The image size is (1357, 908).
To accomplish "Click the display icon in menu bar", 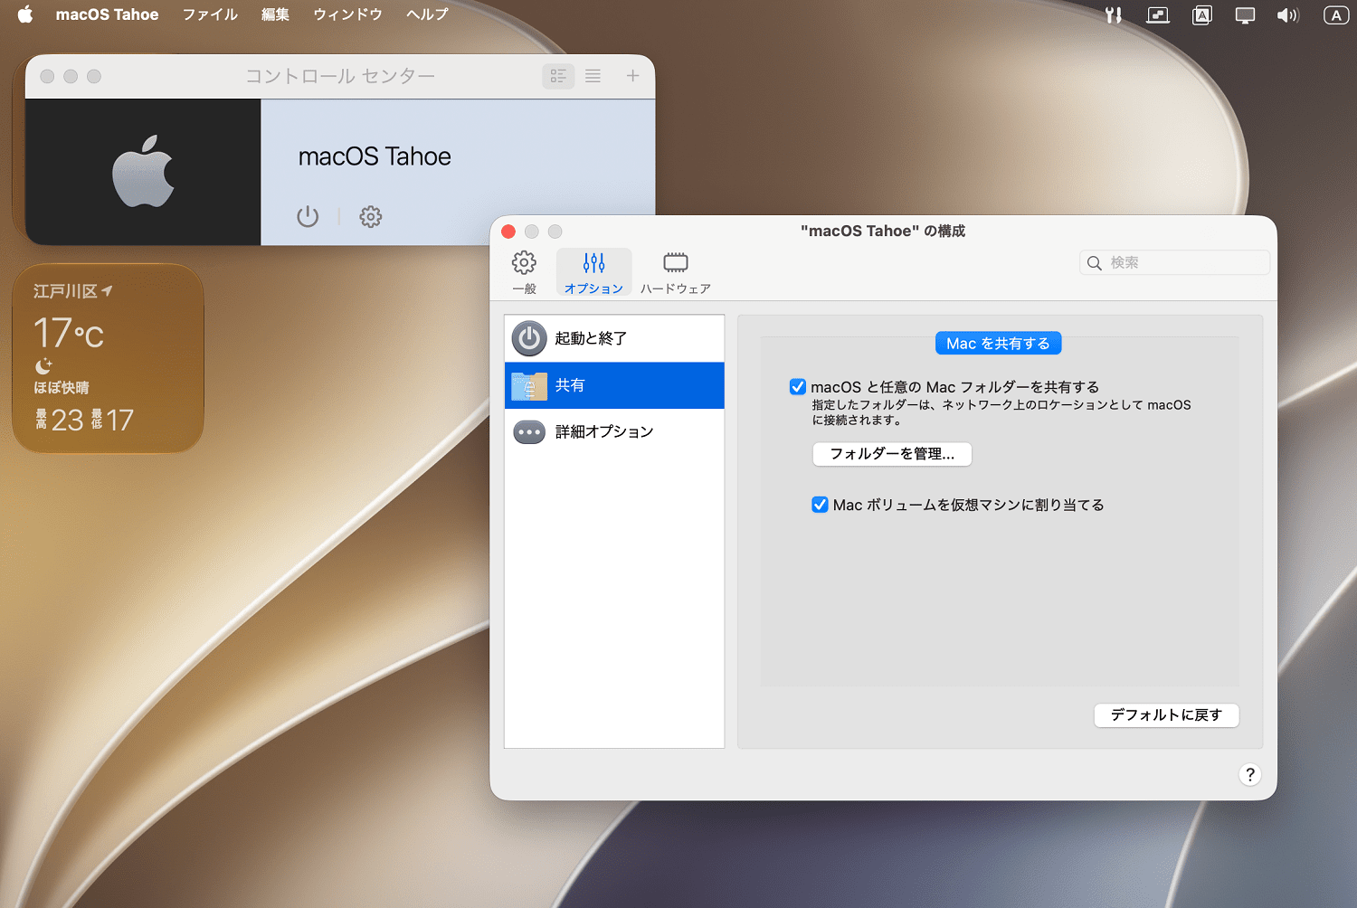I will click(1245, 15).
